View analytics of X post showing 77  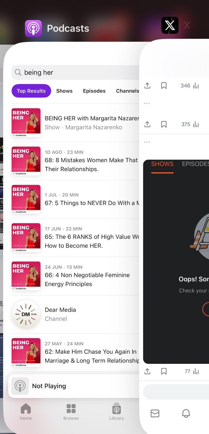point(192,371)
